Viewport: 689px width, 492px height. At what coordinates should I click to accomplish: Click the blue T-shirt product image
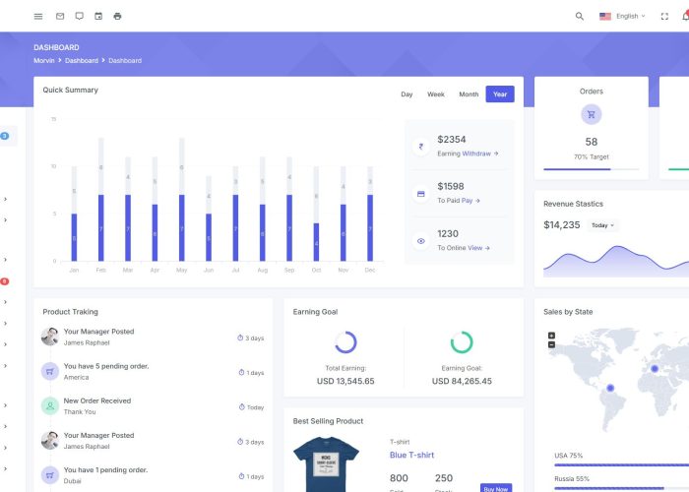[326, 464]
